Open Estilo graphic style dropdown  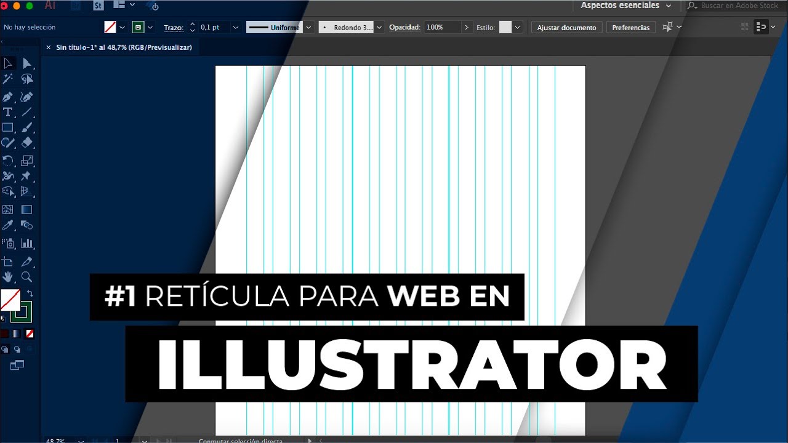(518, 28)
